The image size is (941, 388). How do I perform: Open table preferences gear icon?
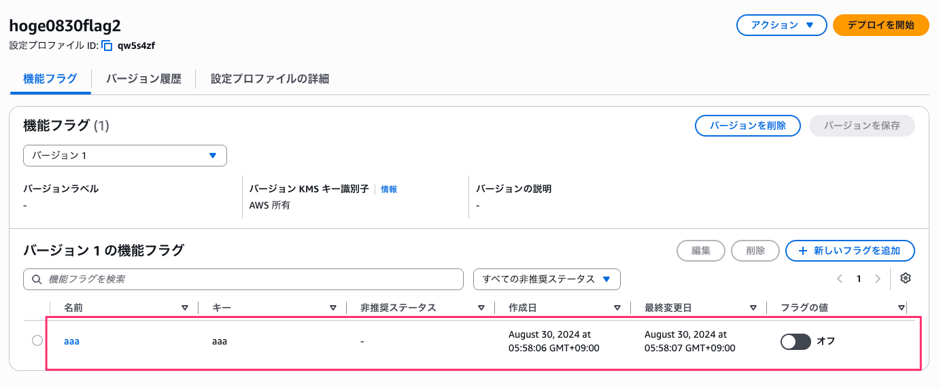tap(905, 278)
